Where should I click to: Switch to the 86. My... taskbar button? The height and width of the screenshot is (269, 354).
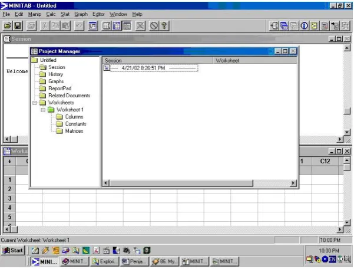(x=164, y=261)
